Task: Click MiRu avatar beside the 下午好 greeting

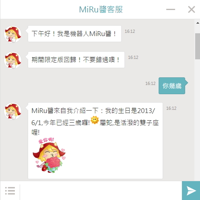Action: click(13, 34)
